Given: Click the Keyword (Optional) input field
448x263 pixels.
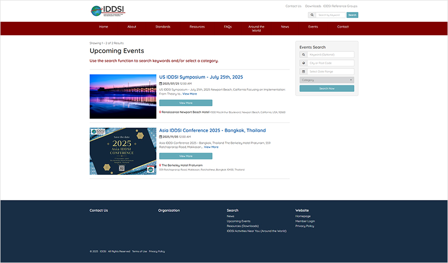Looking at the screenshot, I should [331, 55].
